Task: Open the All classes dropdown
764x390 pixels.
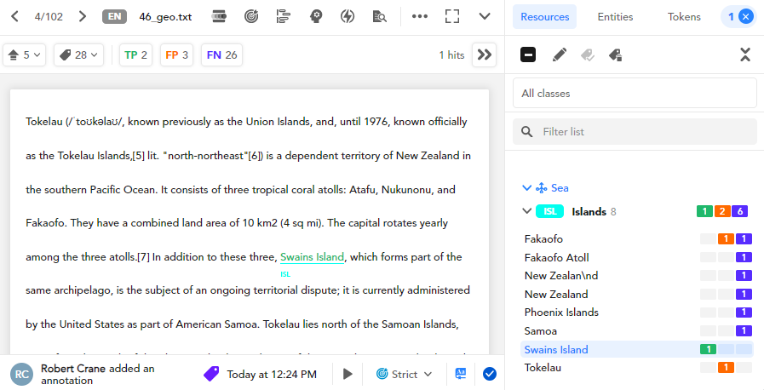Action: 635,93
